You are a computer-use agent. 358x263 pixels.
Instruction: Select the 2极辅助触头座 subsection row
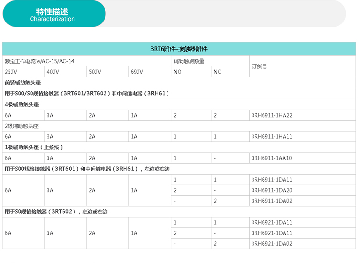(x=179, y=126)
